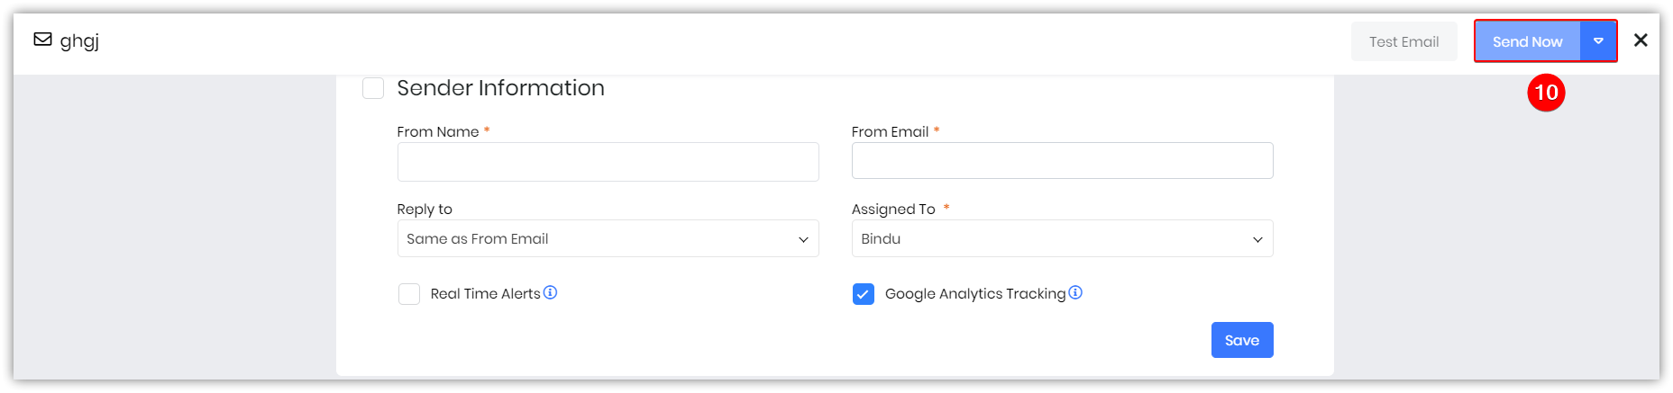
Task: Click the Assigned To chevron arrow
Action: (x=1257, y=239)
